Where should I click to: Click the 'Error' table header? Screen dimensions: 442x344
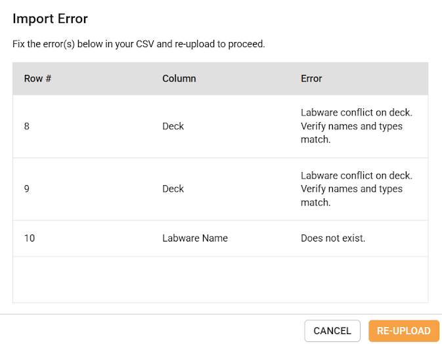point(311,79)
